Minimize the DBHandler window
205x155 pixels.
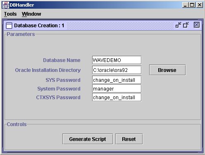point(185,5)
